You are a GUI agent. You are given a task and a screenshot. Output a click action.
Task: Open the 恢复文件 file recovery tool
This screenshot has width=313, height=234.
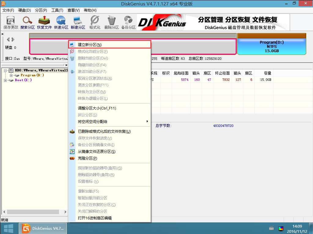click(x=44, y=23)
